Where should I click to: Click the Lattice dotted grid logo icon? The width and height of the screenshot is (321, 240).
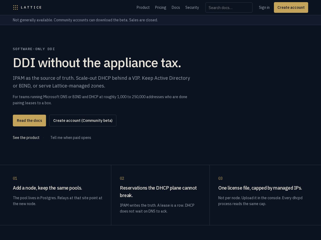(16, 7)
